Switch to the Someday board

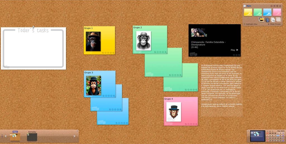click(x=32, y=137)
